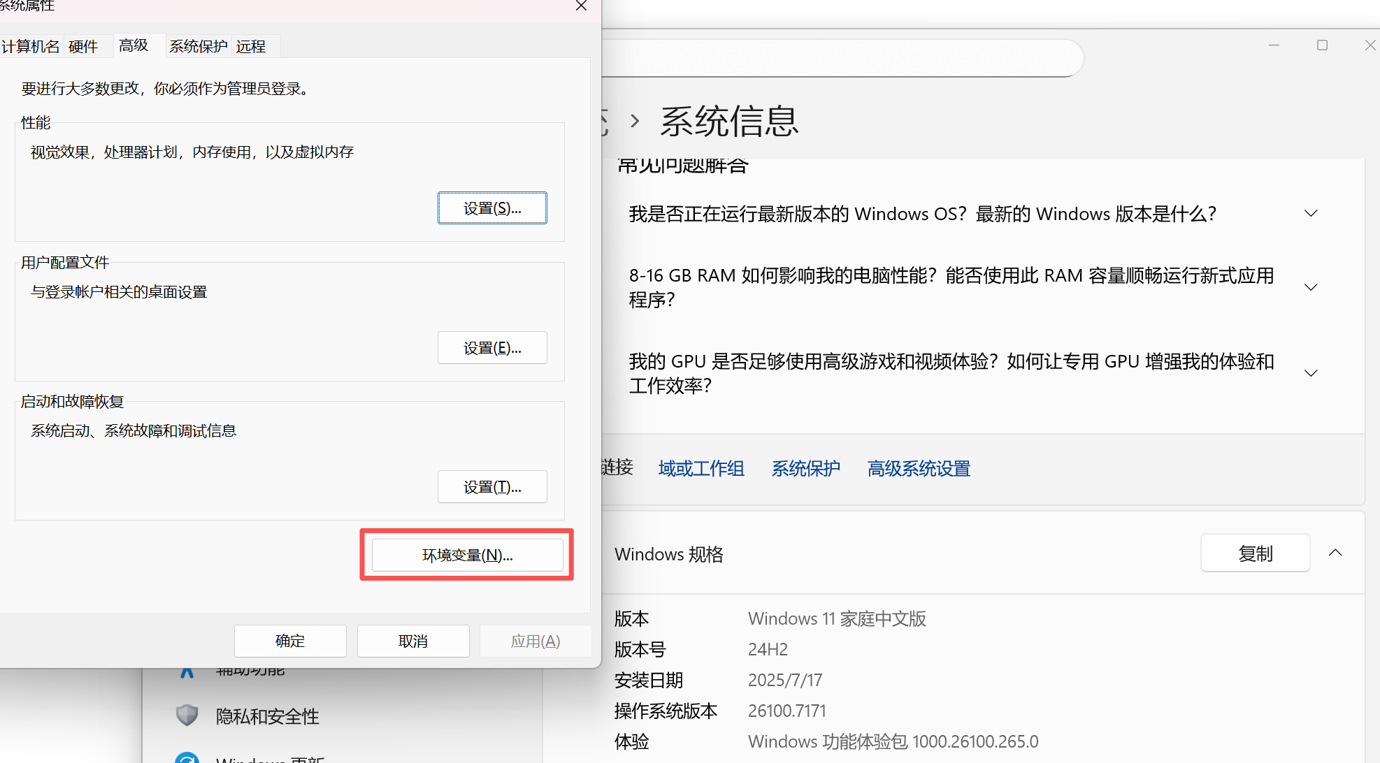
Task: Switch to the 硬件 tab
Action: pos(83,46)
